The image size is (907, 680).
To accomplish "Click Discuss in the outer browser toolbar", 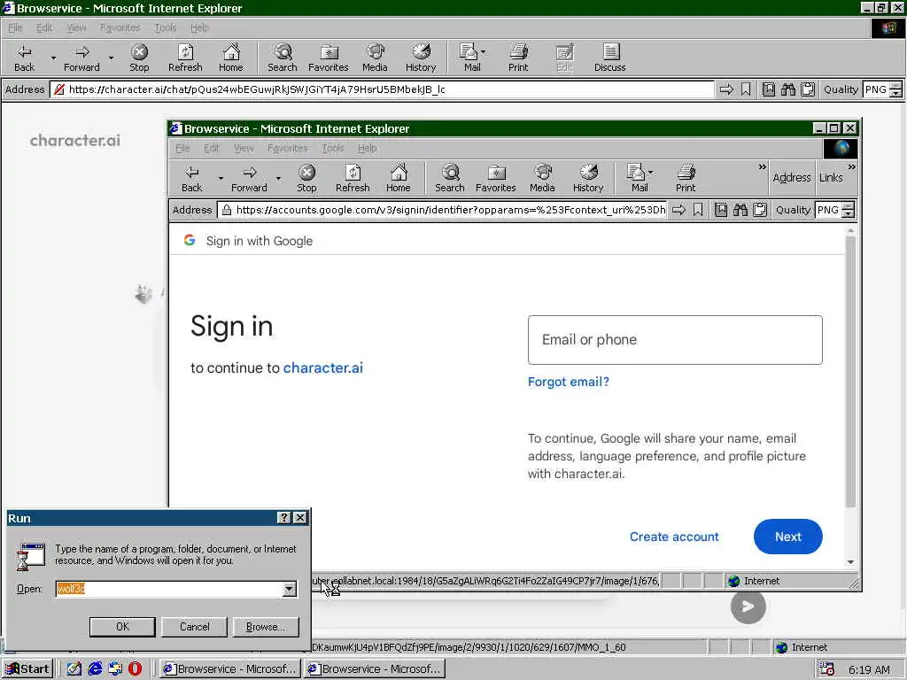I will click(x=609, y=58).
